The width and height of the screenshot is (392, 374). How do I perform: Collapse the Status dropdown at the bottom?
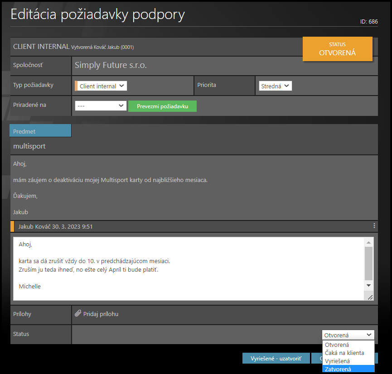pyautogui.click(x=348, y=335)
